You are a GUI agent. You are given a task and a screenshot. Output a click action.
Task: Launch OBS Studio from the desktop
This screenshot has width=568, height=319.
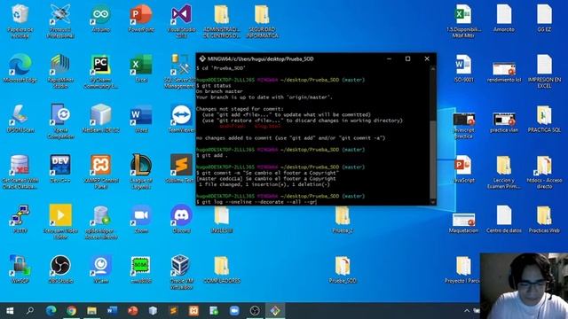pyautogui.click(x=60, y=269)
